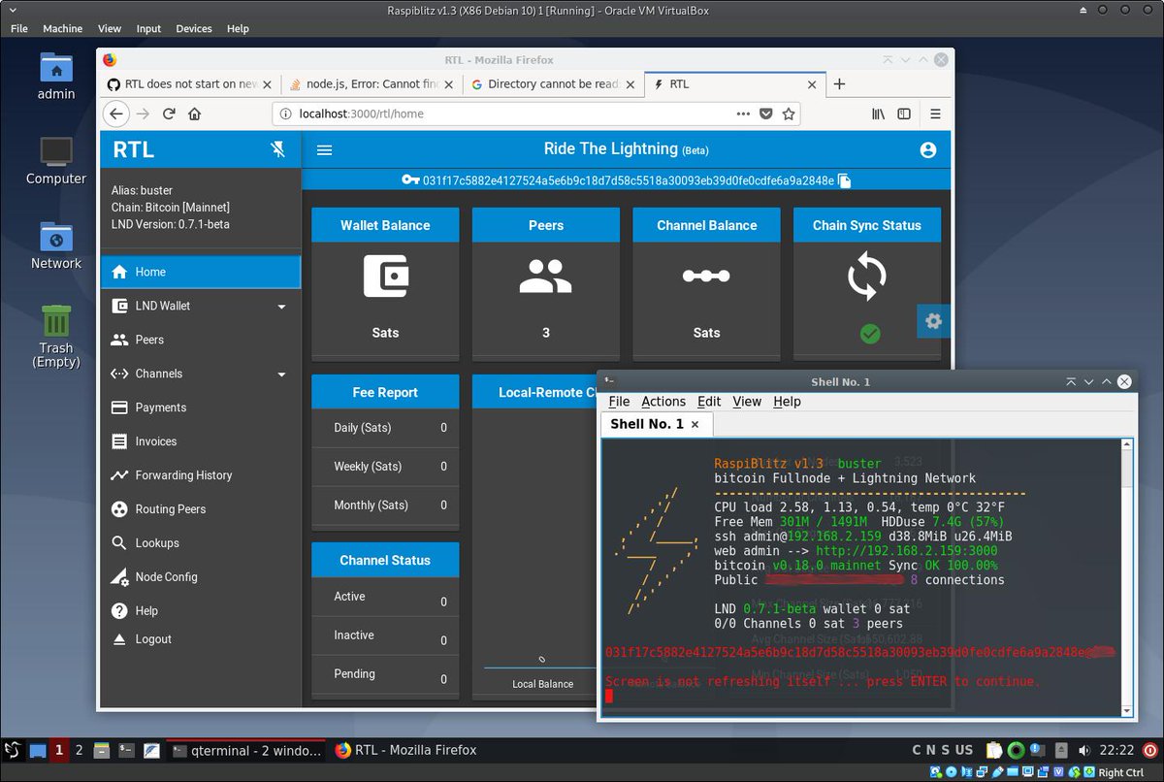This screenshot has width=1164, height=782.
Task: Open Node Config settings icon
Action: tap(119, 577)
